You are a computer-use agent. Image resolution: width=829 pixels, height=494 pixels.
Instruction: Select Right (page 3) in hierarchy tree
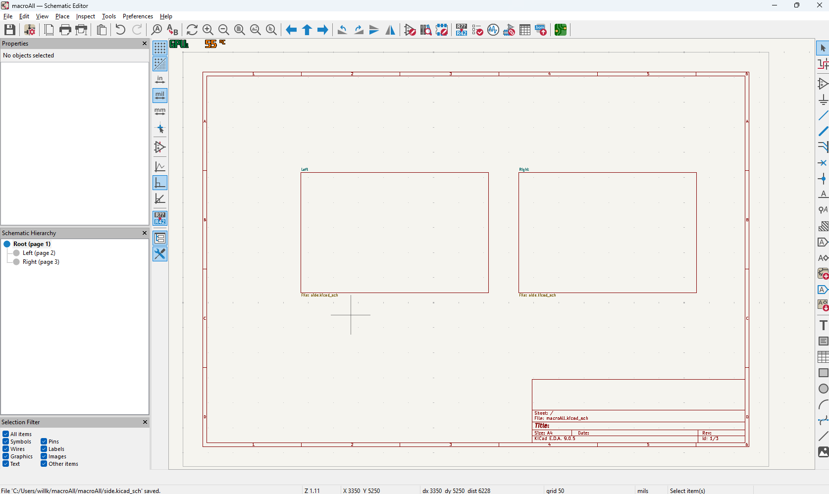(x=41, y=262)
